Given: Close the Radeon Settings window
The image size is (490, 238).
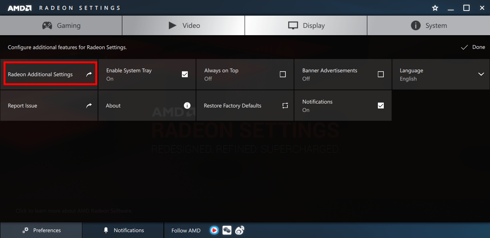Looking at the screenshot, I should [x=482, y=8].
